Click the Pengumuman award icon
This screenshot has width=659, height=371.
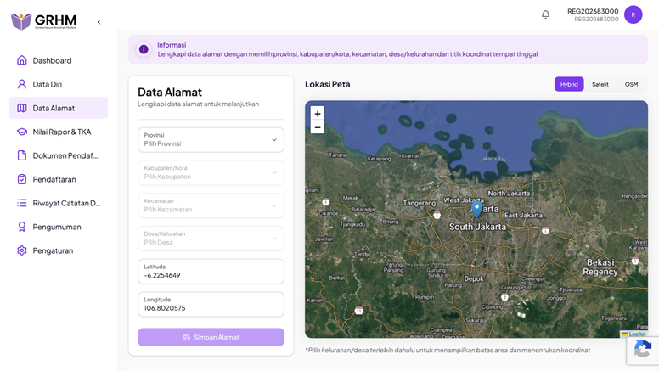(x=22, y=227)
